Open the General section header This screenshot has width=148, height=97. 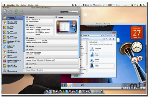[40, 17]
